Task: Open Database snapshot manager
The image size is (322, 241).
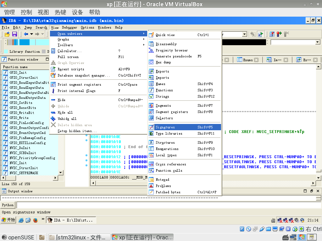Action: (x=98, y=75)
